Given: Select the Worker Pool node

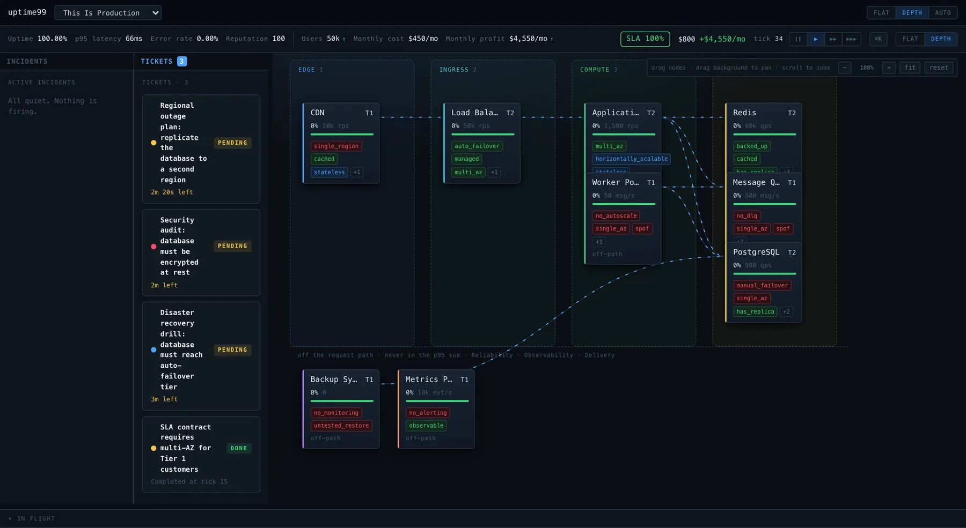Looking at the screenshot, I should pos(623,218).
